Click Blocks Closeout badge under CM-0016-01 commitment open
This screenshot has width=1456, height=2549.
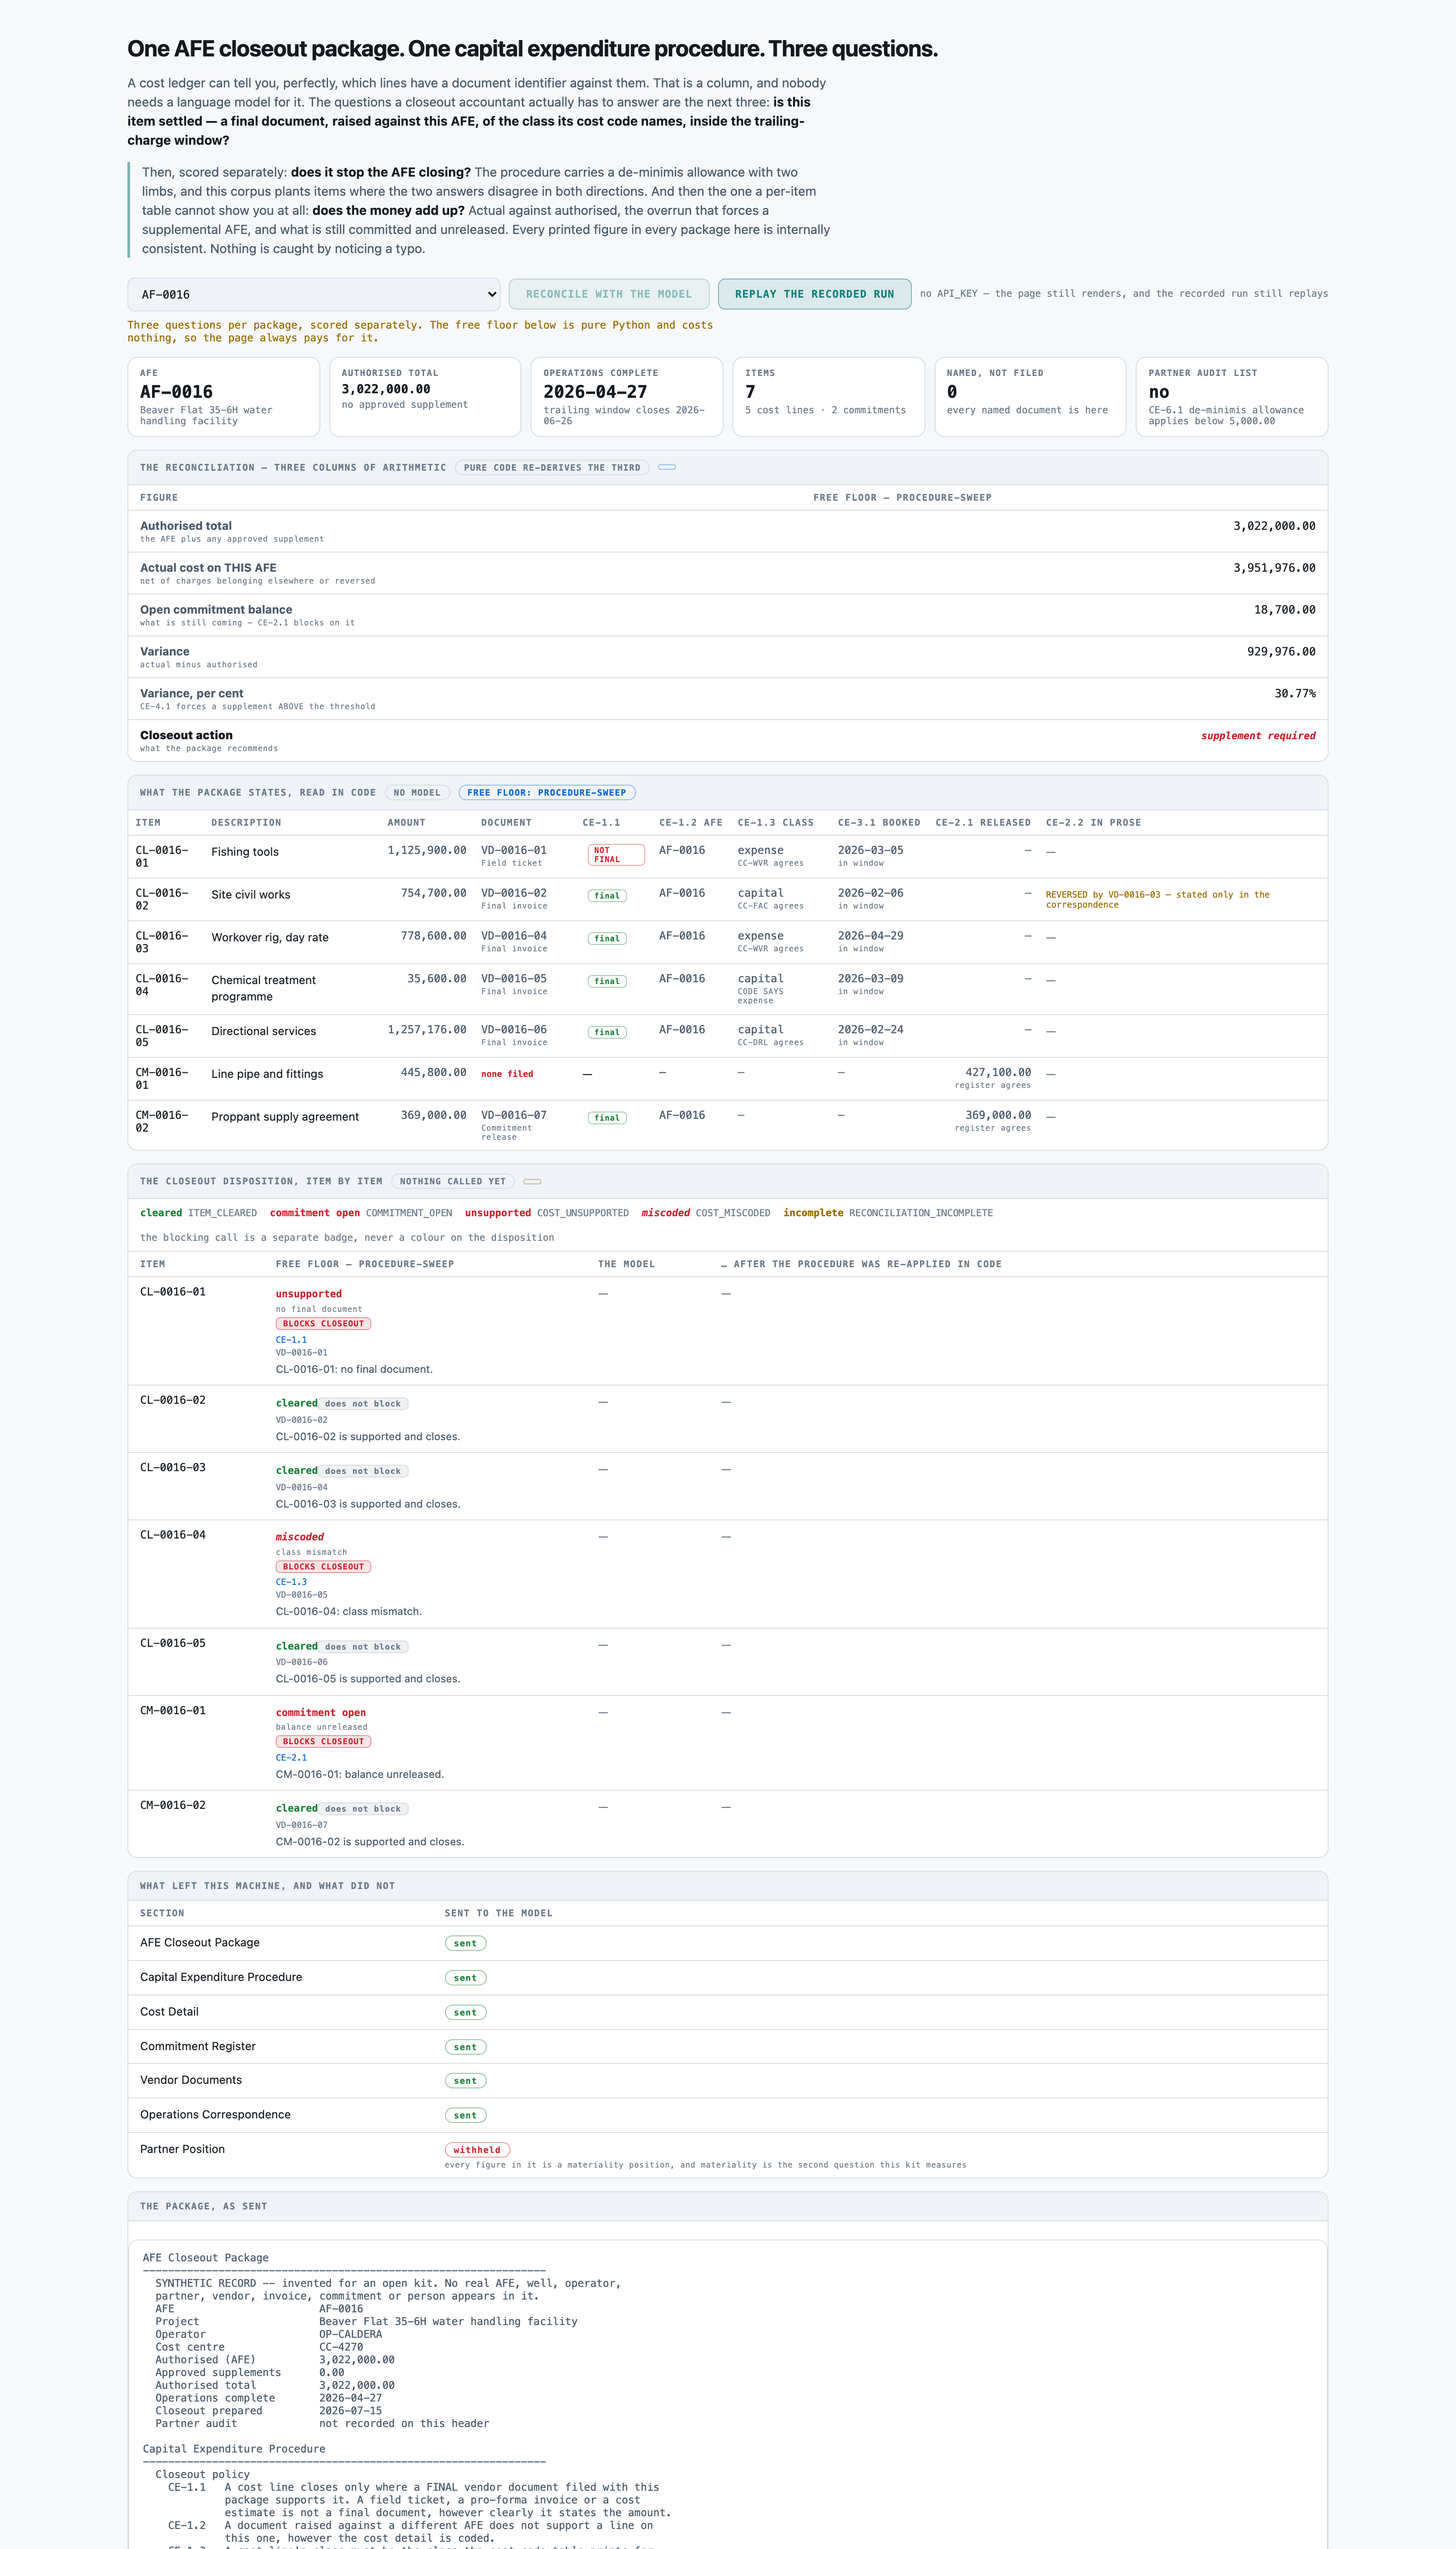click(323, 1742)
